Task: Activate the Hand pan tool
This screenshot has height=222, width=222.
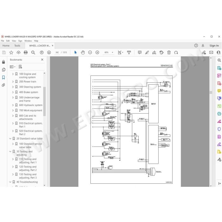Action: (83, 53)
